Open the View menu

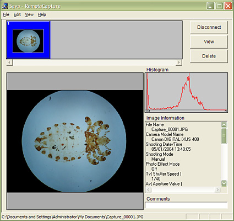pos(29,14)
